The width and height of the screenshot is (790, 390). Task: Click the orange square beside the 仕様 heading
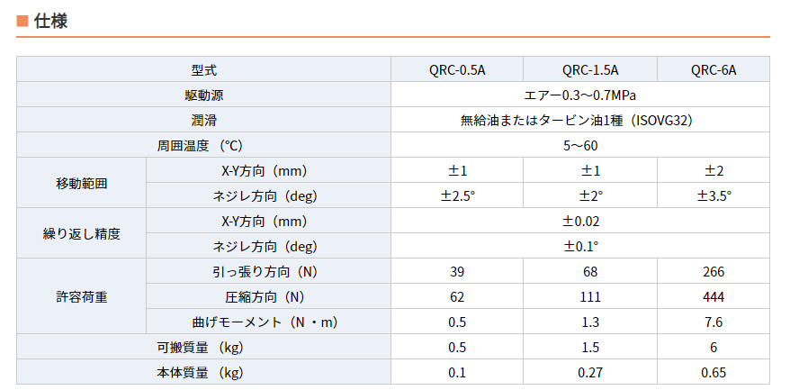(x=22, y=21)
